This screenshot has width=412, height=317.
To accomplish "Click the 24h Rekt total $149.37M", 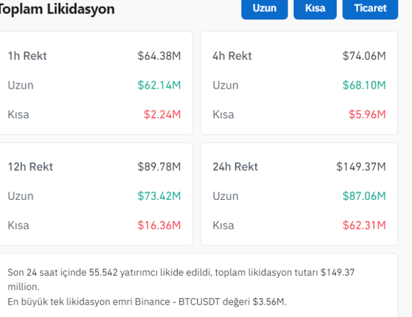I will pos(361,167).
